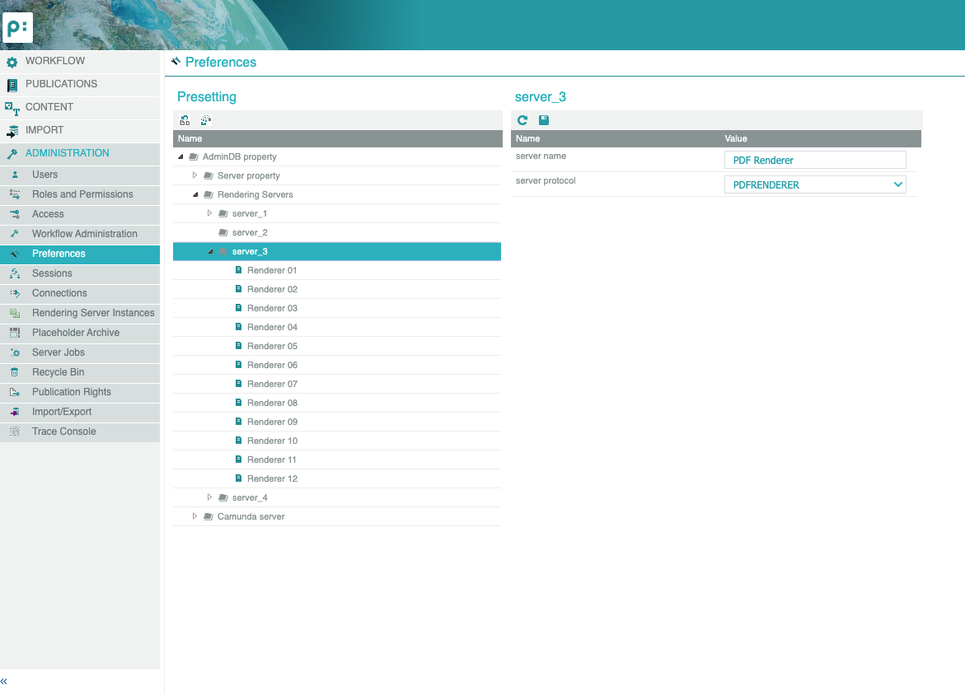Image resolution: width=965 pixels, height=695 pixels.
Task: Click the refresh icon above the Presetting tree
Action: (x=185, y=120)
